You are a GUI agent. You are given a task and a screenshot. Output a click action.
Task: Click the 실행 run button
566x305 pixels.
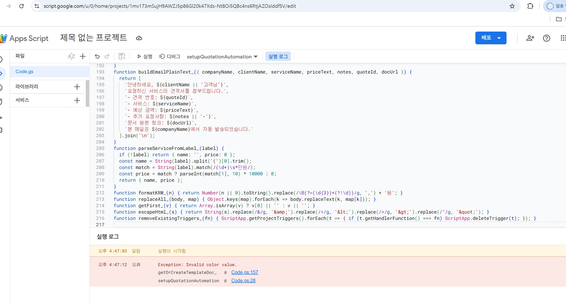[145, 57]
